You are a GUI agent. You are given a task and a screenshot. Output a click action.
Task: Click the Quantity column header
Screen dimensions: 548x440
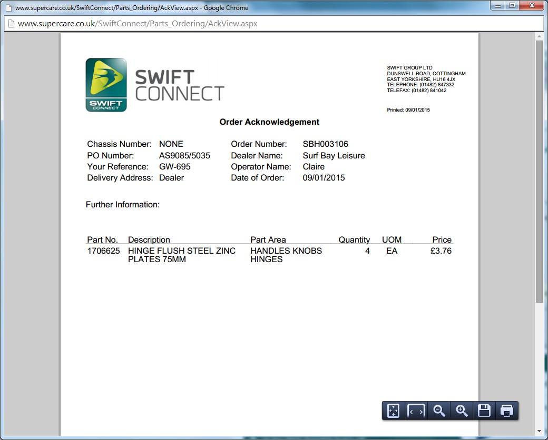[354, 239]
